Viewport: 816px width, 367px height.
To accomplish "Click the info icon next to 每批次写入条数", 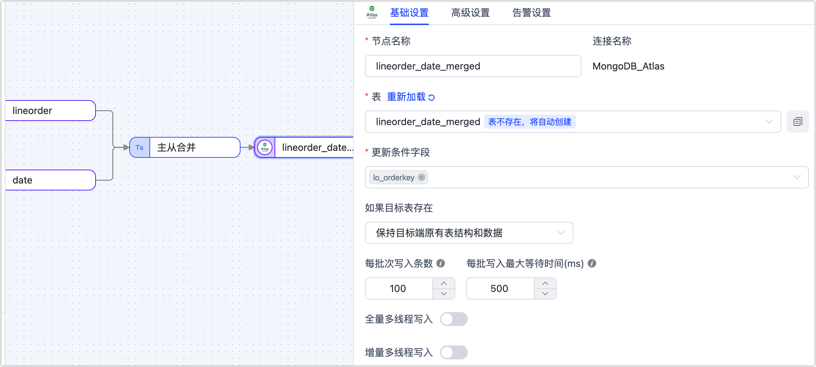I will [x=441, y=263].
